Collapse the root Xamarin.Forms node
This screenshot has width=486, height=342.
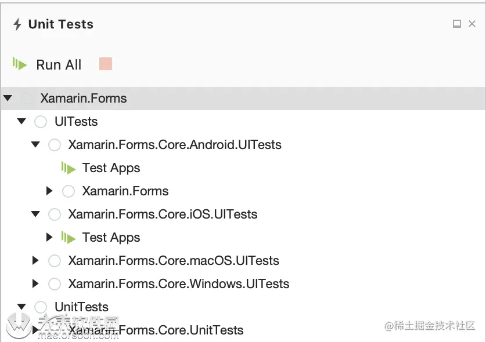click(8, 99)
